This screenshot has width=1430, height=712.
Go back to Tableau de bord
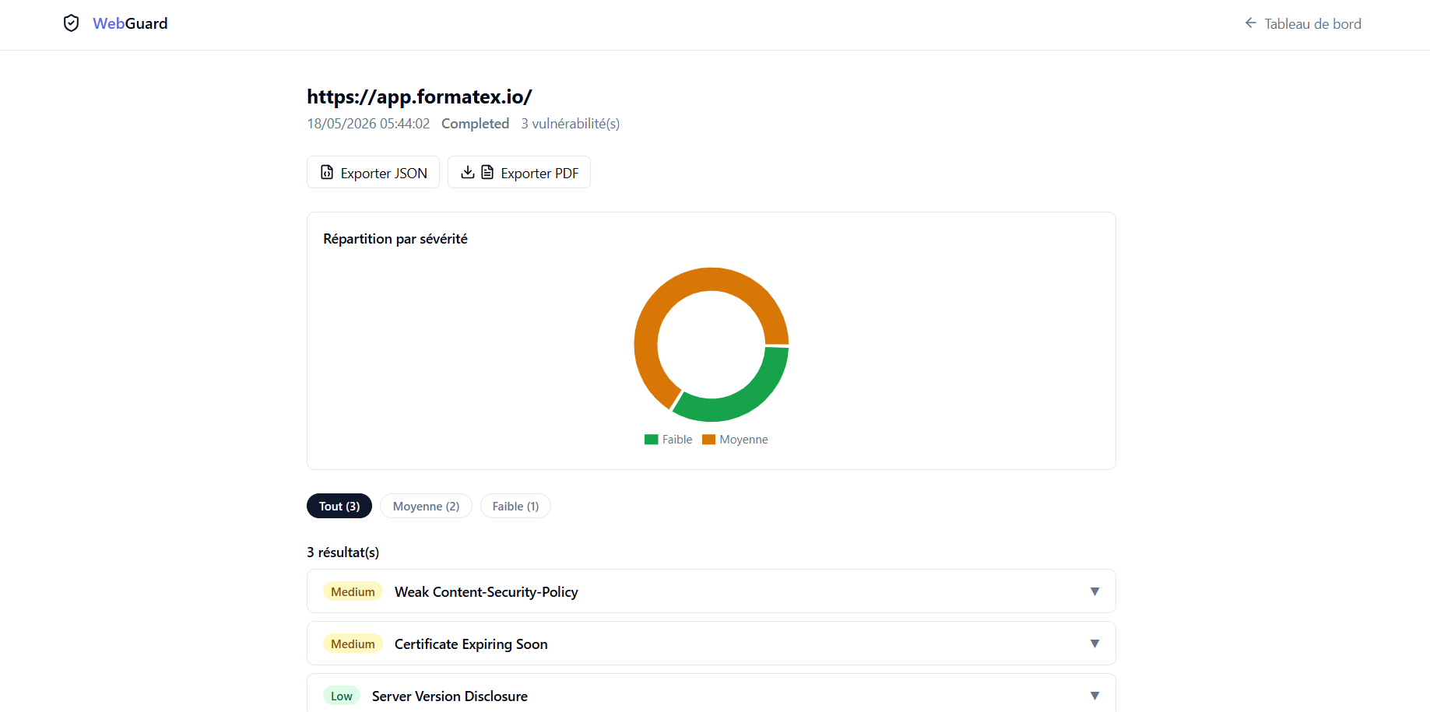pos(1303,23)
